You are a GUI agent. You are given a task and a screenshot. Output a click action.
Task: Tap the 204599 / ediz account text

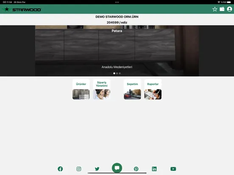[117, 22]
